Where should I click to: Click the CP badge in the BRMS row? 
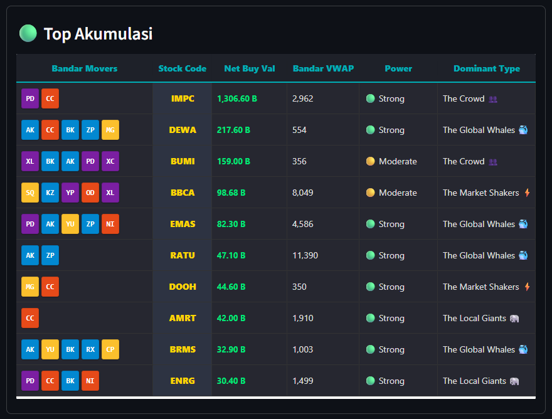tap(110, 349)
